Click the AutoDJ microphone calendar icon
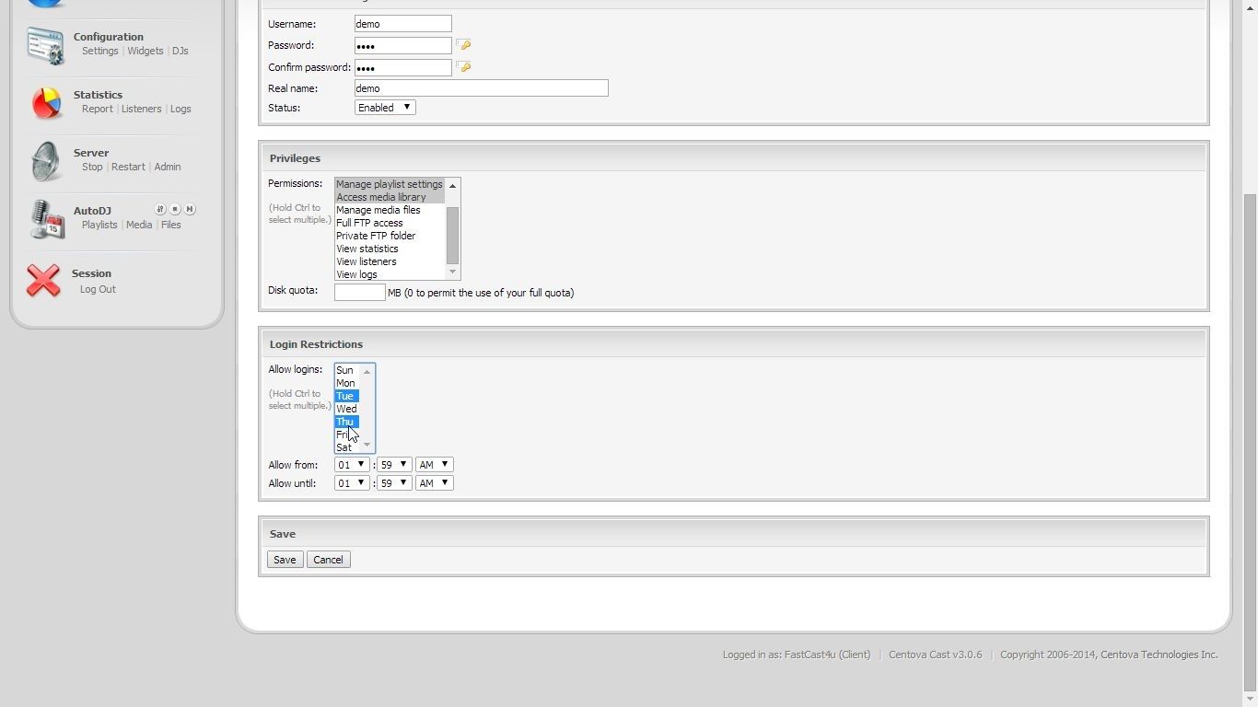The width and height of the screenshot is (1258, 707). click(x=46, y=219)
